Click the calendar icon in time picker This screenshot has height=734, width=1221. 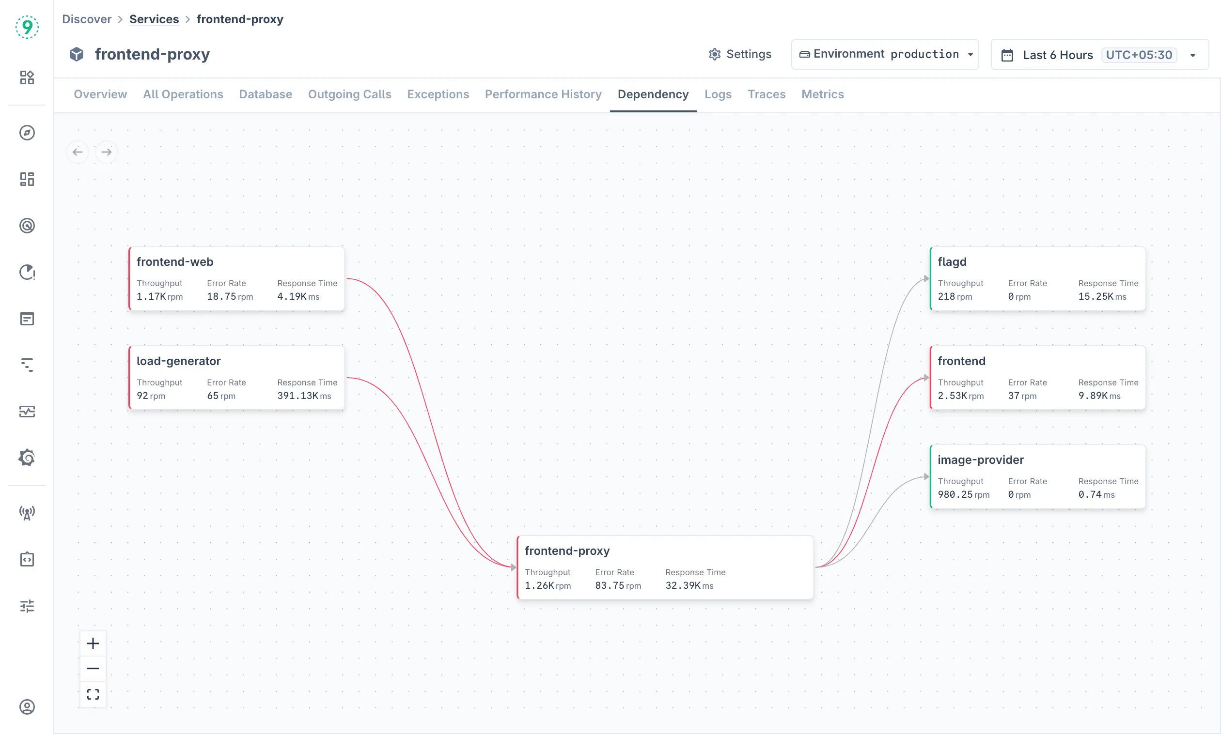click(1007, 55)
